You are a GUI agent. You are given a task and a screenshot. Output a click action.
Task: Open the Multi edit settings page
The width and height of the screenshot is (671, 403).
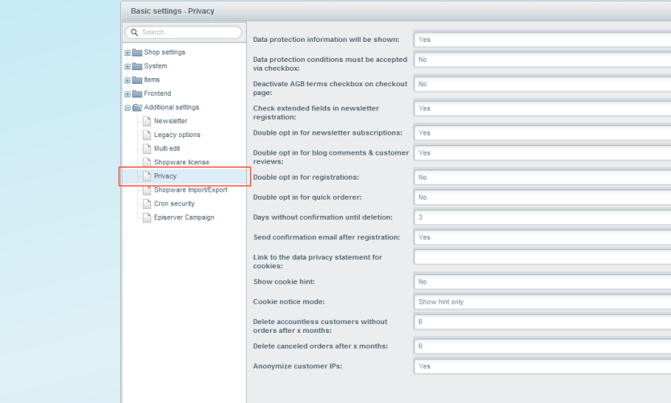(x=168, y=148)
